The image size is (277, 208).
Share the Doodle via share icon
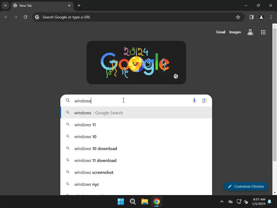pos(176,76)
